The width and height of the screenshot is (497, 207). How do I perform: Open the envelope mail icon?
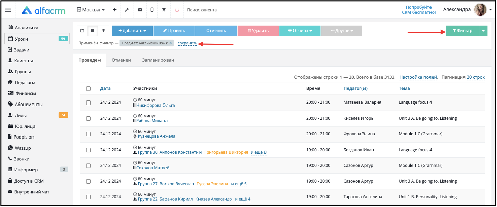click(x=140, y=10)
